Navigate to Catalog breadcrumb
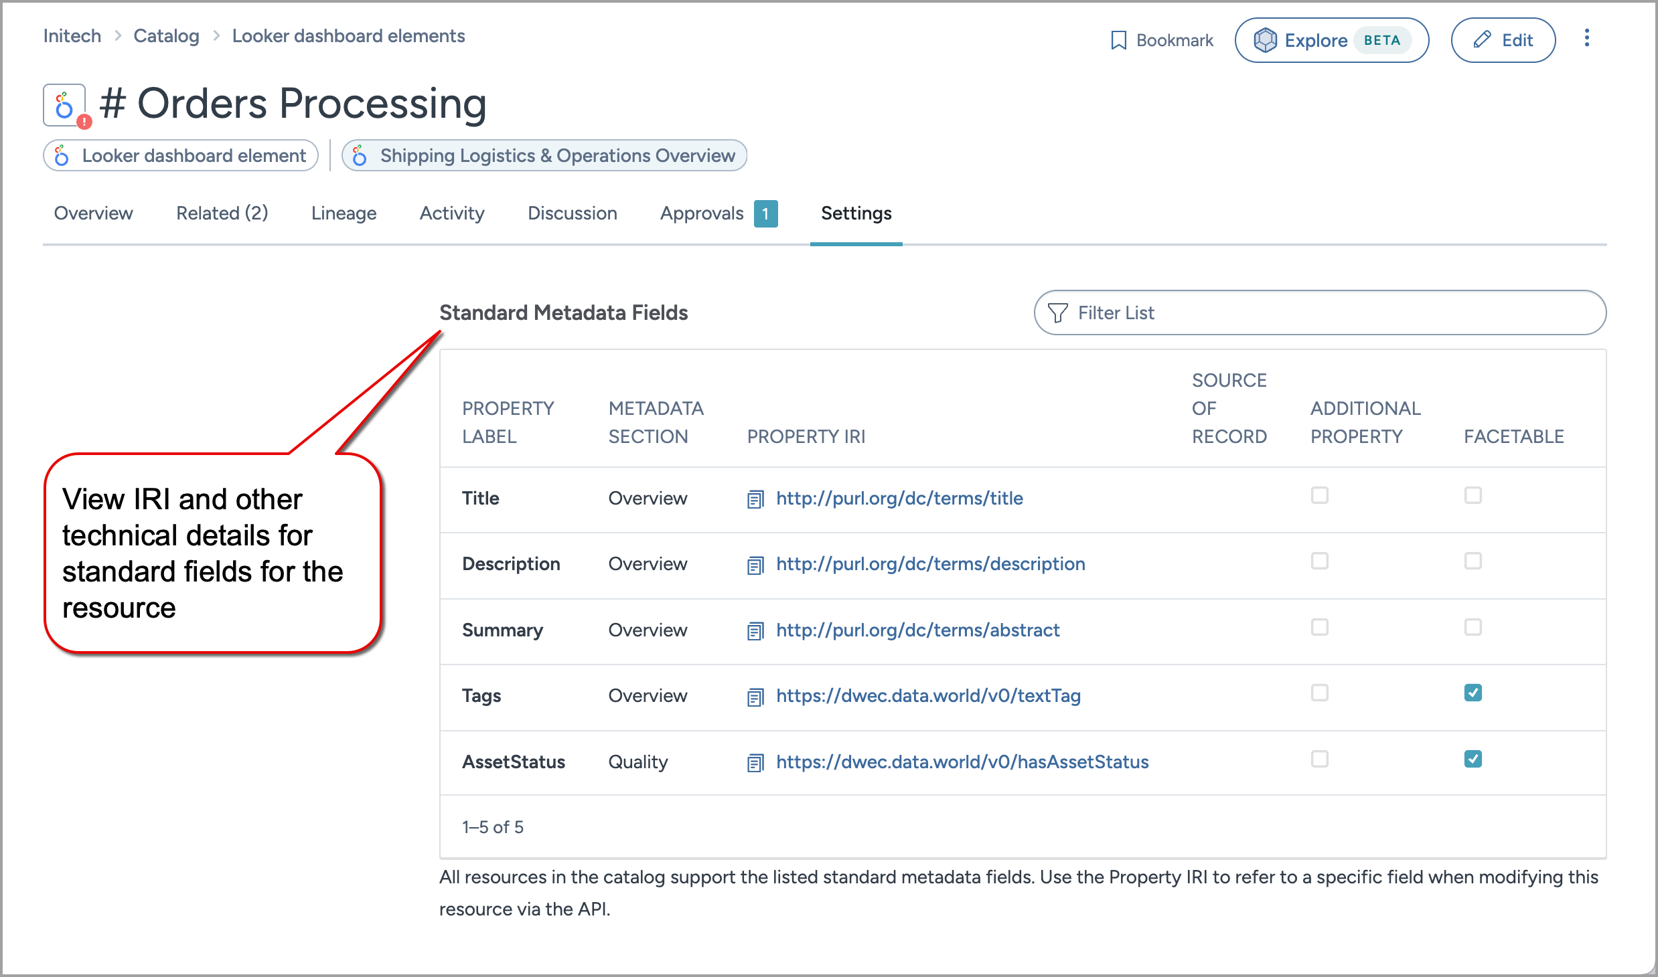The height and width of the screenshot is (977, 1658). 166,36
